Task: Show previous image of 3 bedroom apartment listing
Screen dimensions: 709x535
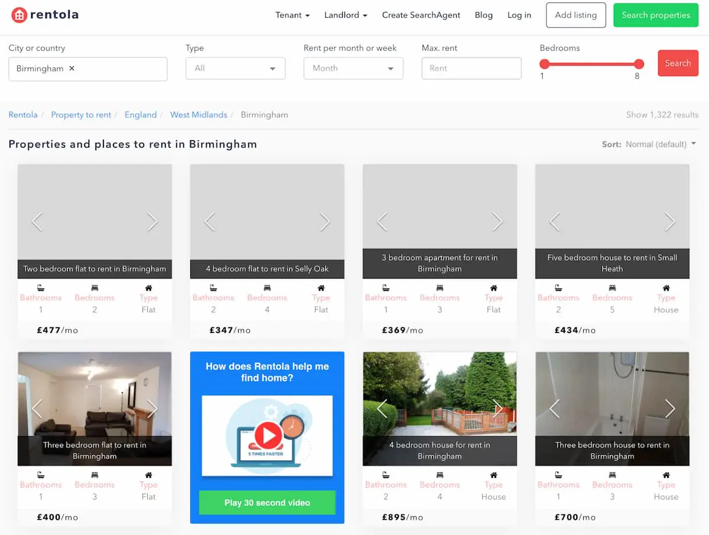Action: [x=382, y=222]
